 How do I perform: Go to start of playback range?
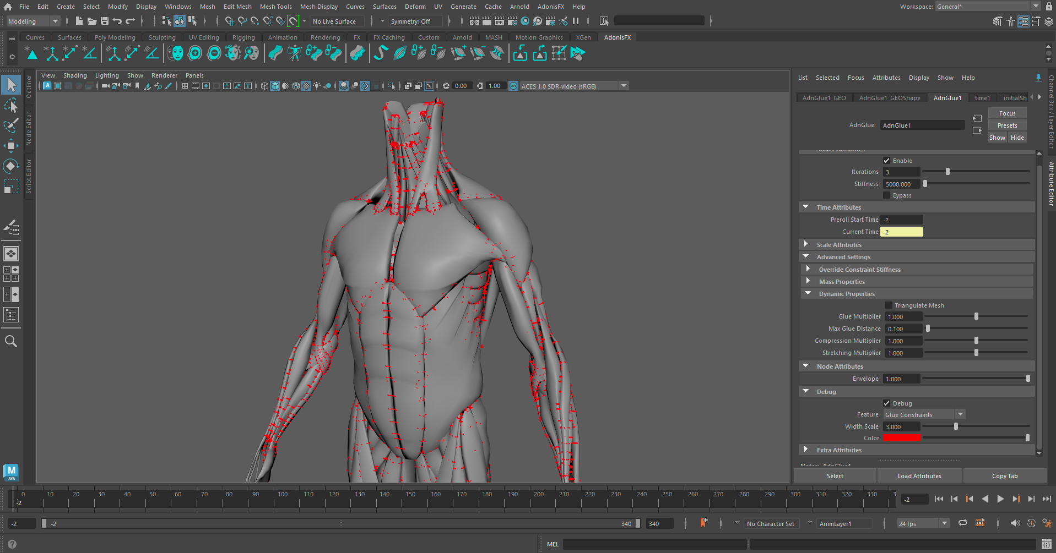[x=939, y=499]
